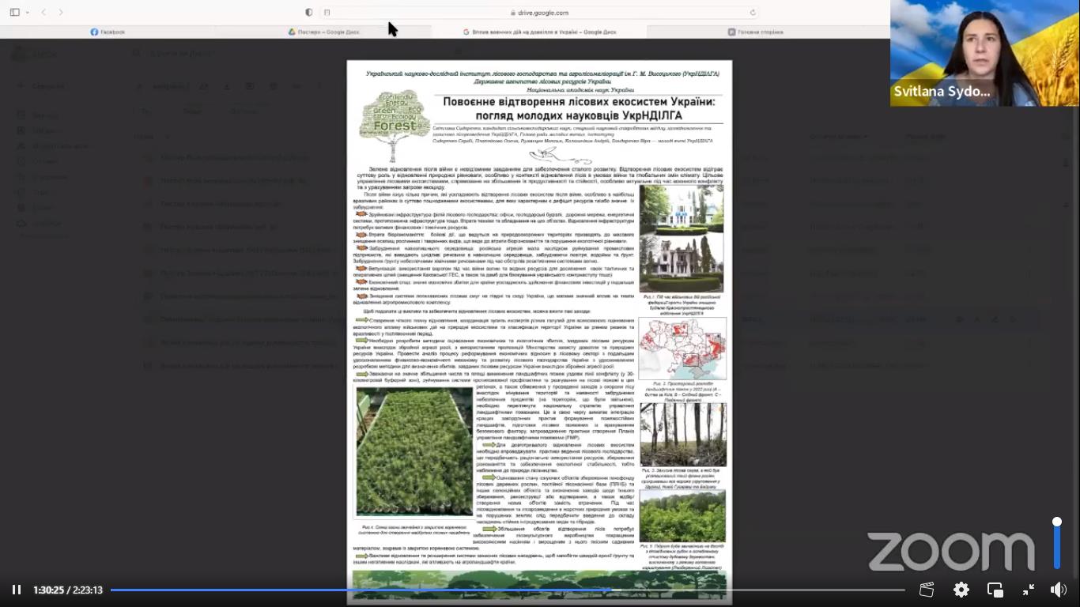Click the red Ukraine map figure

(x=682, y=349)
